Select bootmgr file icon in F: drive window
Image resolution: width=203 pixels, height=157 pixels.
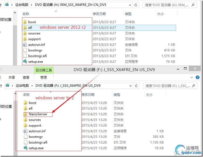(25, 137)
